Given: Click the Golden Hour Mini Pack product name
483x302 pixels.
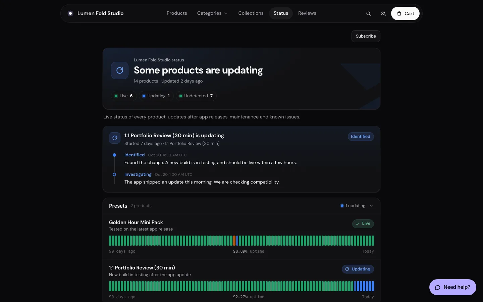Looking at the screenshot, I should click(136, 222).
